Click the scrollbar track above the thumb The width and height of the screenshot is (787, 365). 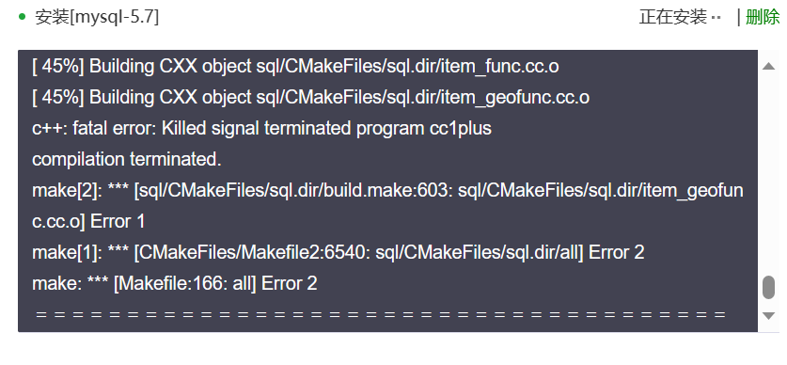768,173
